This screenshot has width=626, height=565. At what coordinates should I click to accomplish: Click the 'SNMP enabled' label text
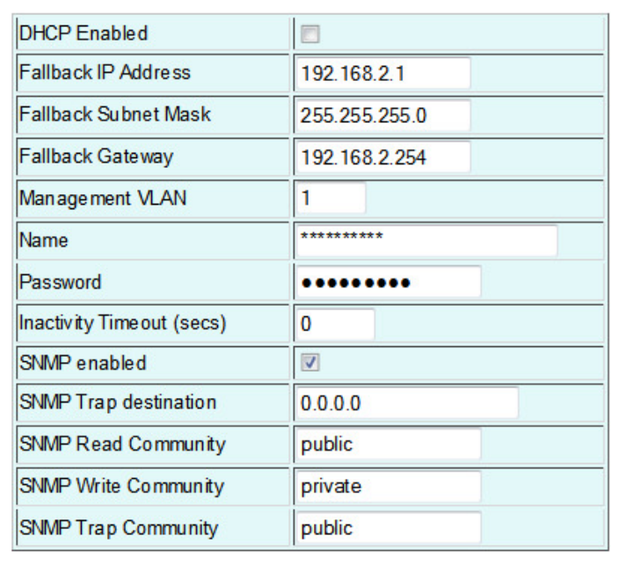click(83, 363)
